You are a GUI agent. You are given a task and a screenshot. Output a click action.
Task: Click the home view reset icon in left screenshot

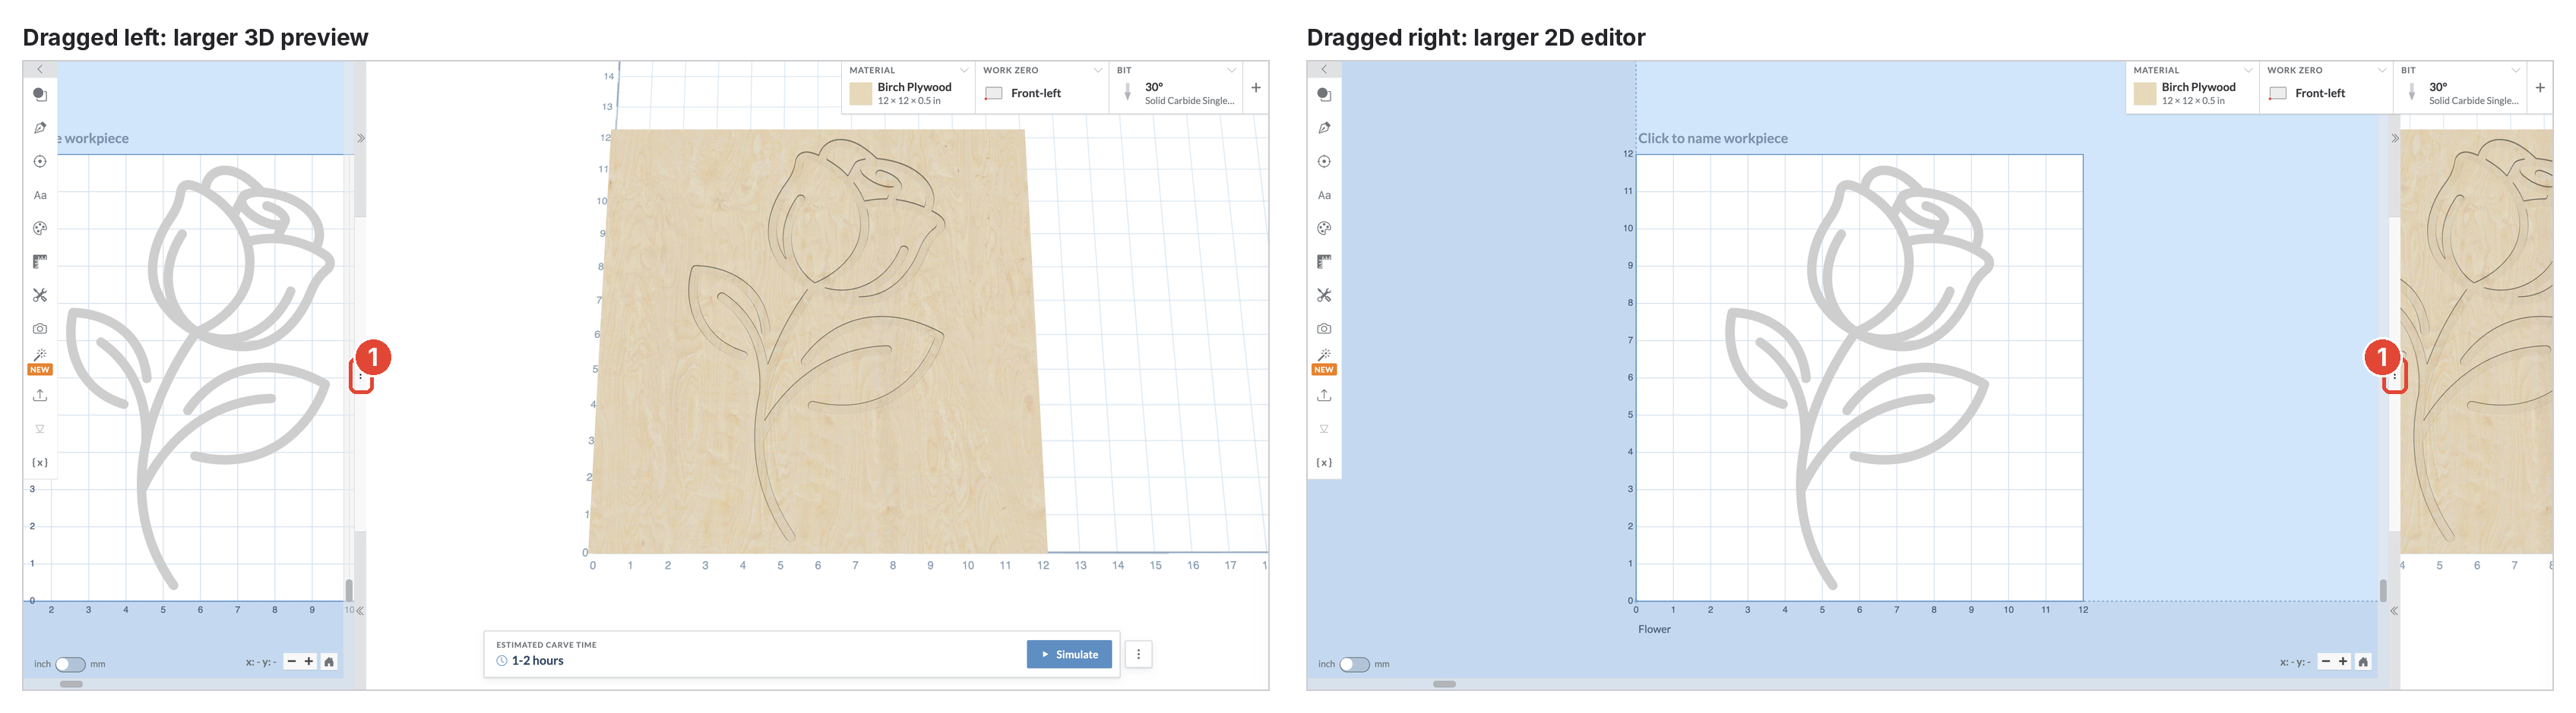coord(329,662)
